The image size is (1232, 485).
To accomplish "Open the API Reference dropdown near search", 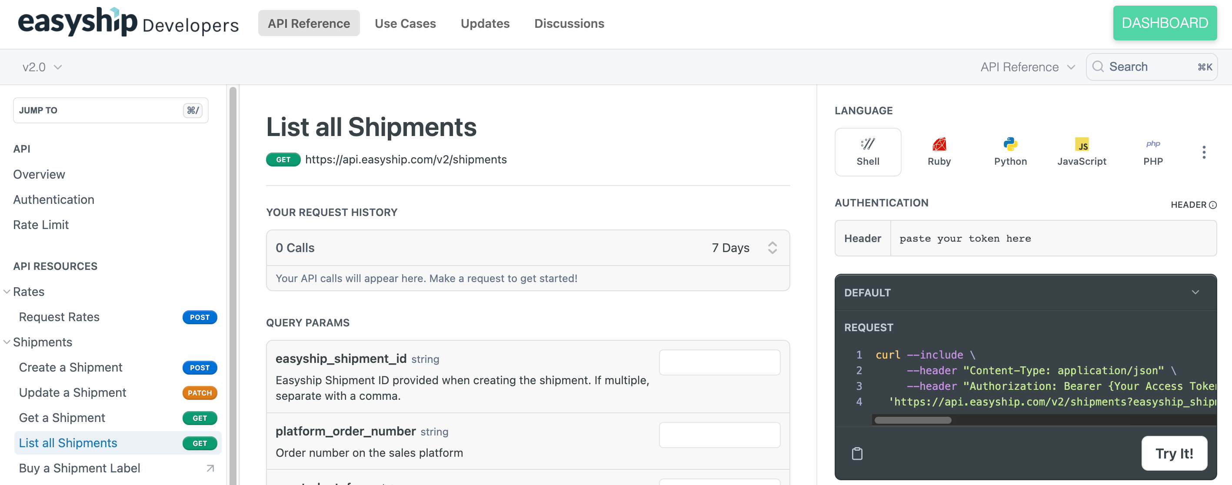I will point(1027,67).
